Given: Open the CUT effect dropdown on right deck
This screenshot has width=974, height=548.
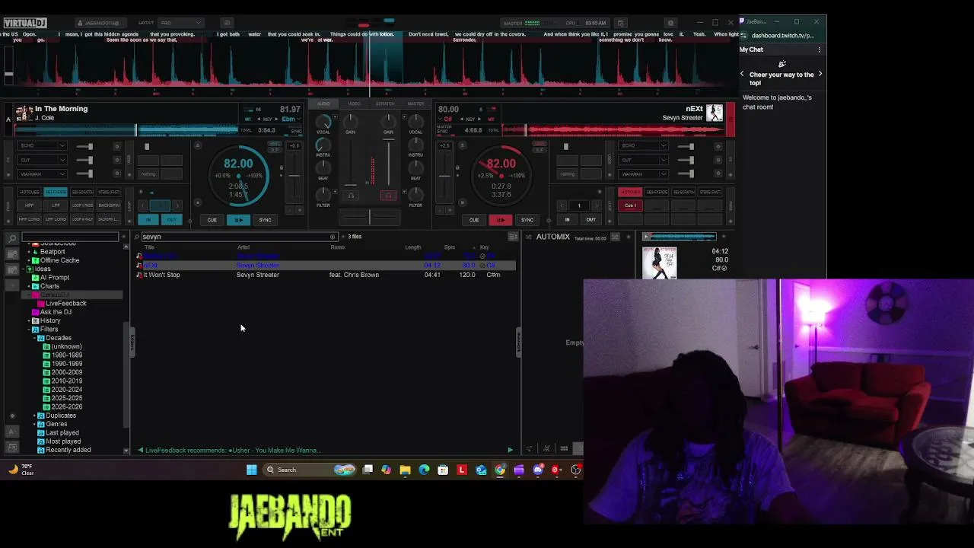Looking at the screenshot, I should (x=643, y=160).
